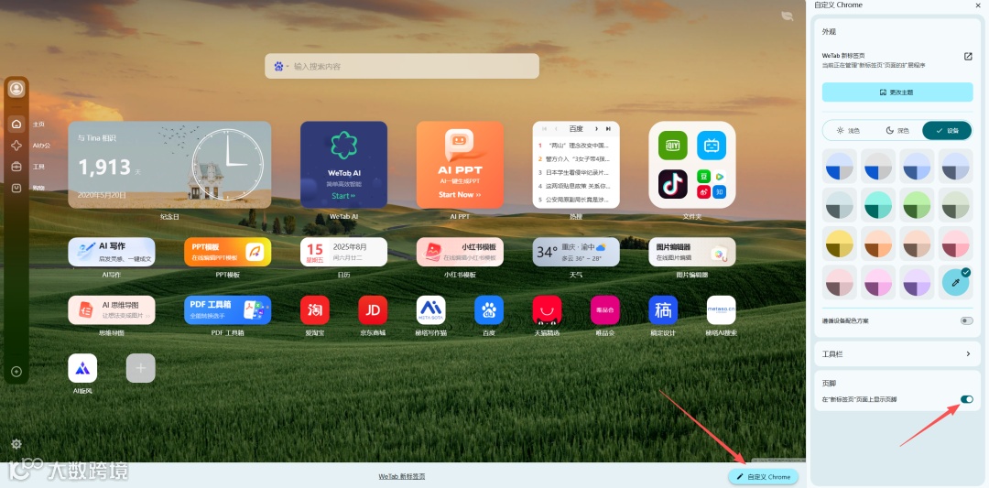Pick the peach-orange color theme swatch
This screenshot has height=488, width=989.
878,244
